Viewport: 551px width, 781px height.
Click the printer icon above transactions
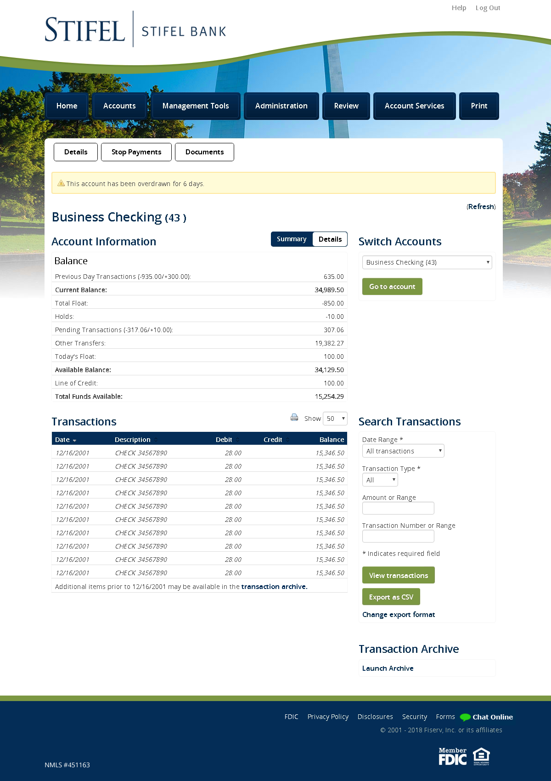[x=294, y=418]
